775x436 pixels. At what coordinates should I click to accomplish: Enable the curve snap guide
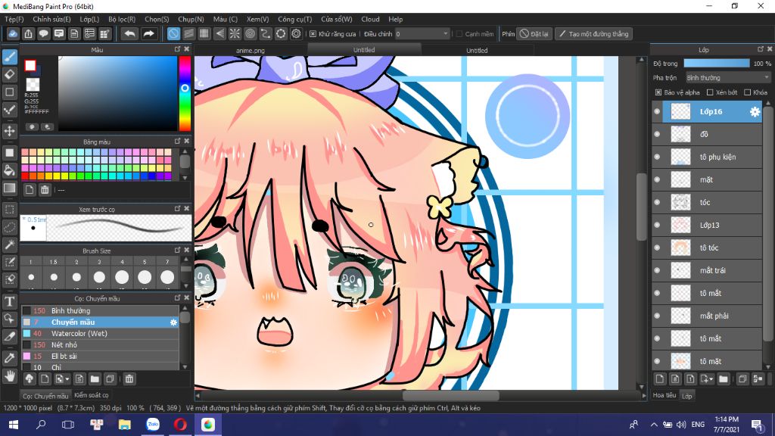pyautogui.click(x=266, y=33)
